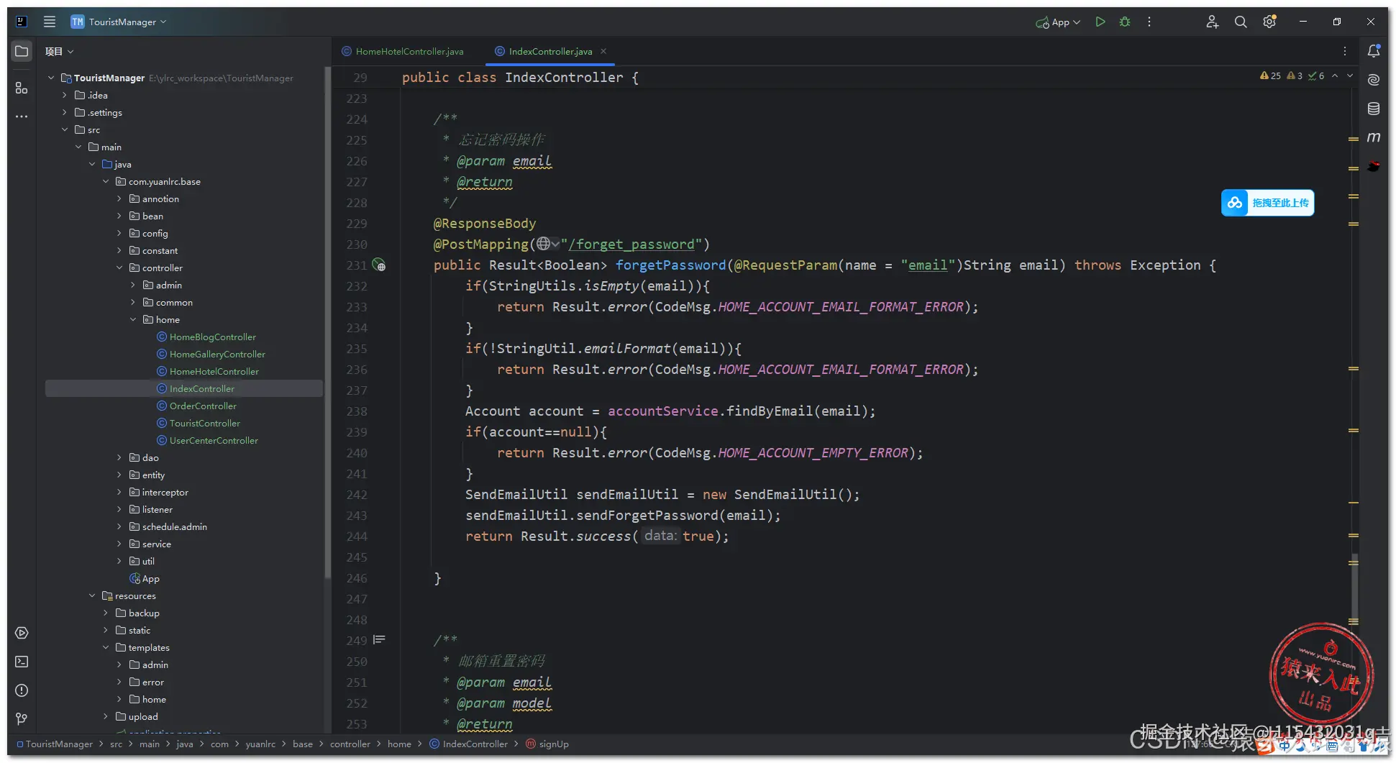The height and width of the screenshot is (763, 1396).
Task: Open the Services tool window
Action: coord(22,633)
